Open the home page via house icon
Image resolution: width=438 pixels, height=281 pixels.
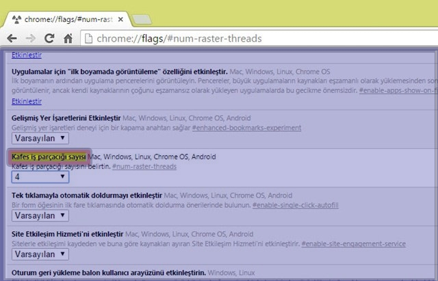point(68,38)
